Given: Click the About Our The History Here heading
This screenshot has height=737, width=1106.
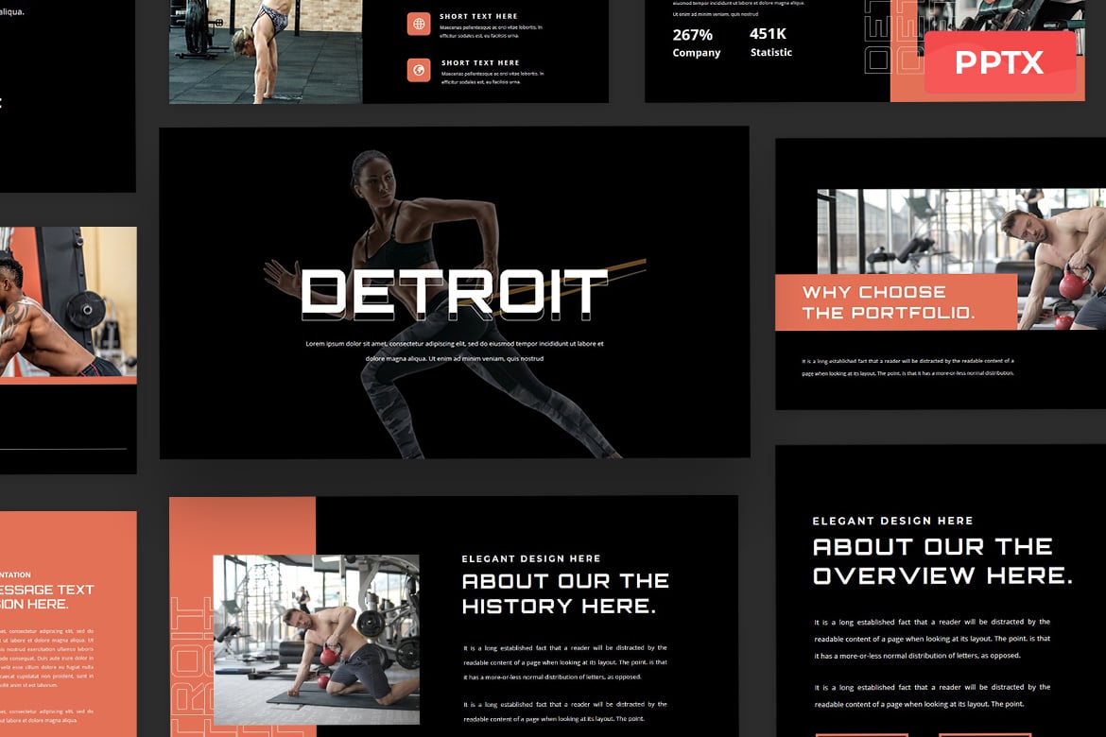Looking at the screenshot, I should (565, 593).
